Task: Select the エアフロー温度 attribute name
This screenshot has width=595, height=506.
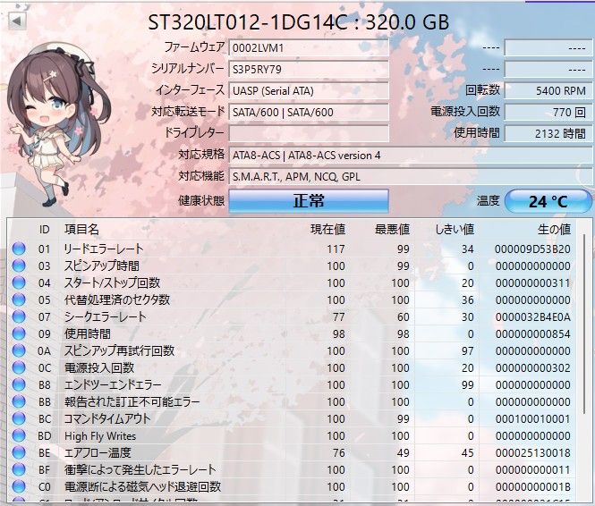Action: point(98,452)
